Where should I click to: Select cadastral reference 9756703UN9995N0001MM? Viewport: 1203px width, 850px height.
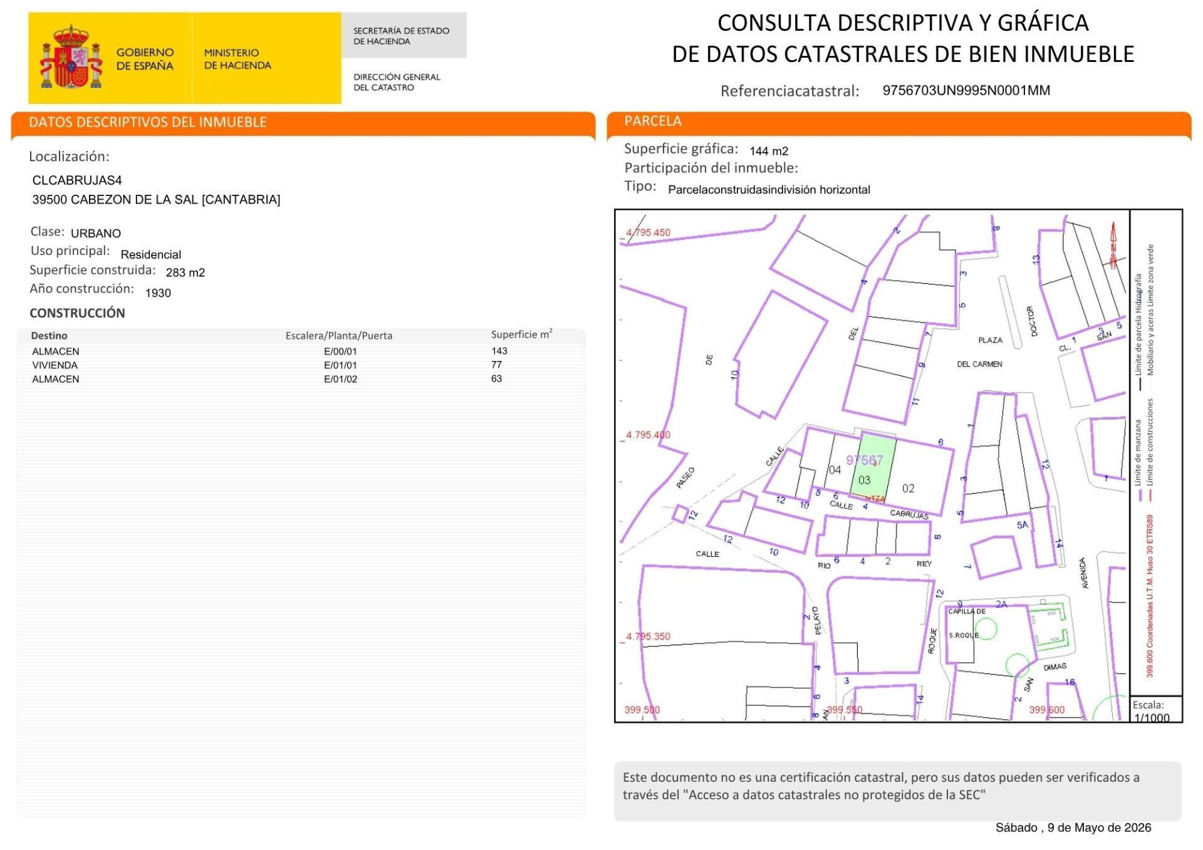[966, 90]
